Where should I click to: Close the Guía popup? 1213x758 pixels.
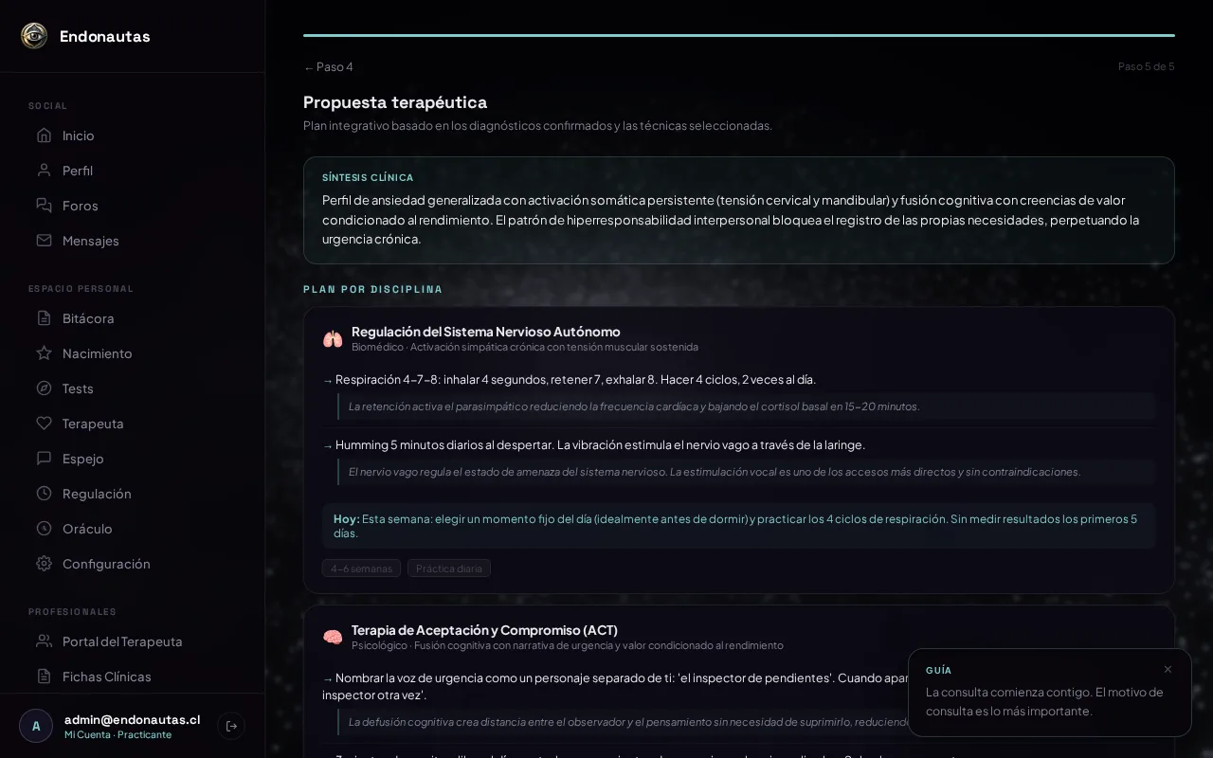tap(1168, 669)
